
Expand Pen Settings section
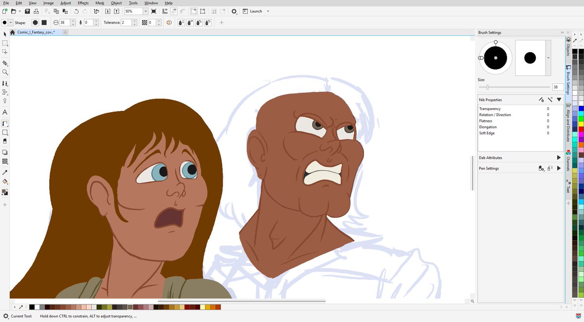point(559,169)
